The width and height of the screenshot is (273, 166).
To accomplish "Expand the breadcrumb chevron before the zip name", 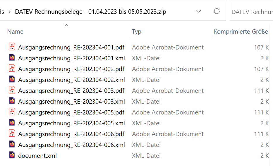I will 10,12.
